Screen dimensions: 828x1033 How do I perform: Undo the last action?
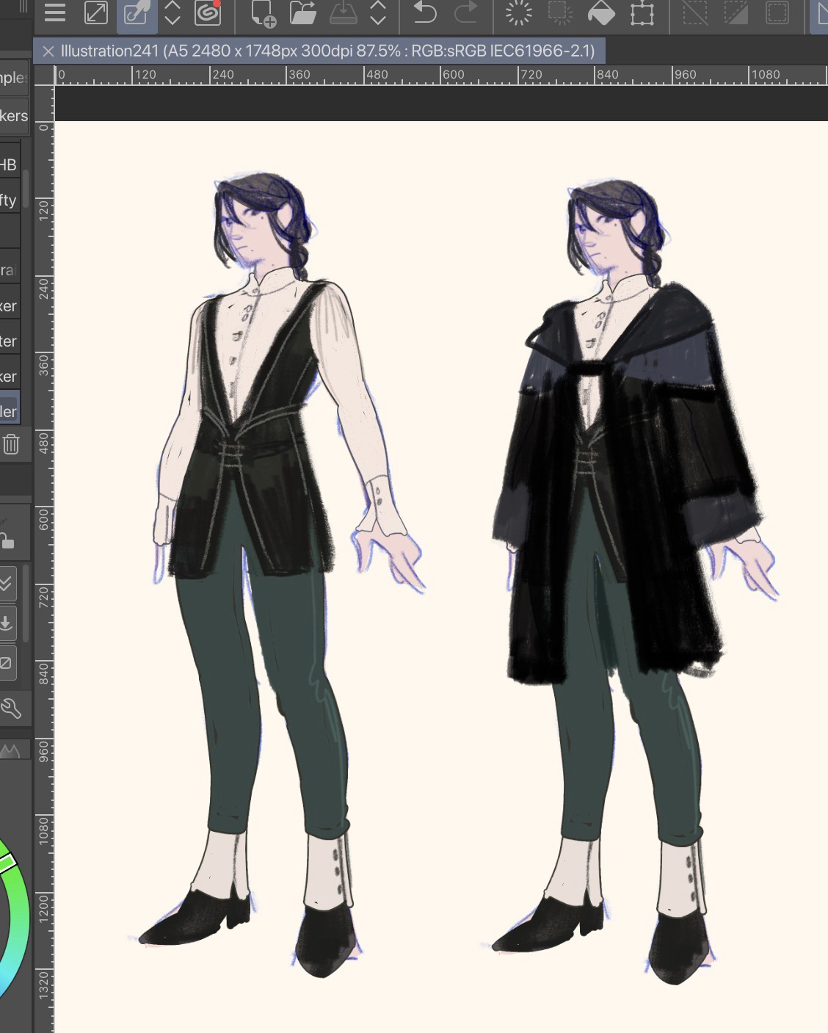424,12
